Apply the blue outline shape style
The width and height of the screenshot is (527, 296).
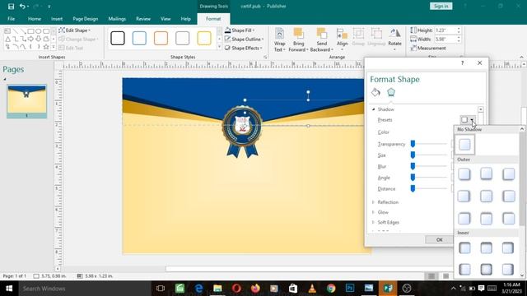[x=139, y=39]
